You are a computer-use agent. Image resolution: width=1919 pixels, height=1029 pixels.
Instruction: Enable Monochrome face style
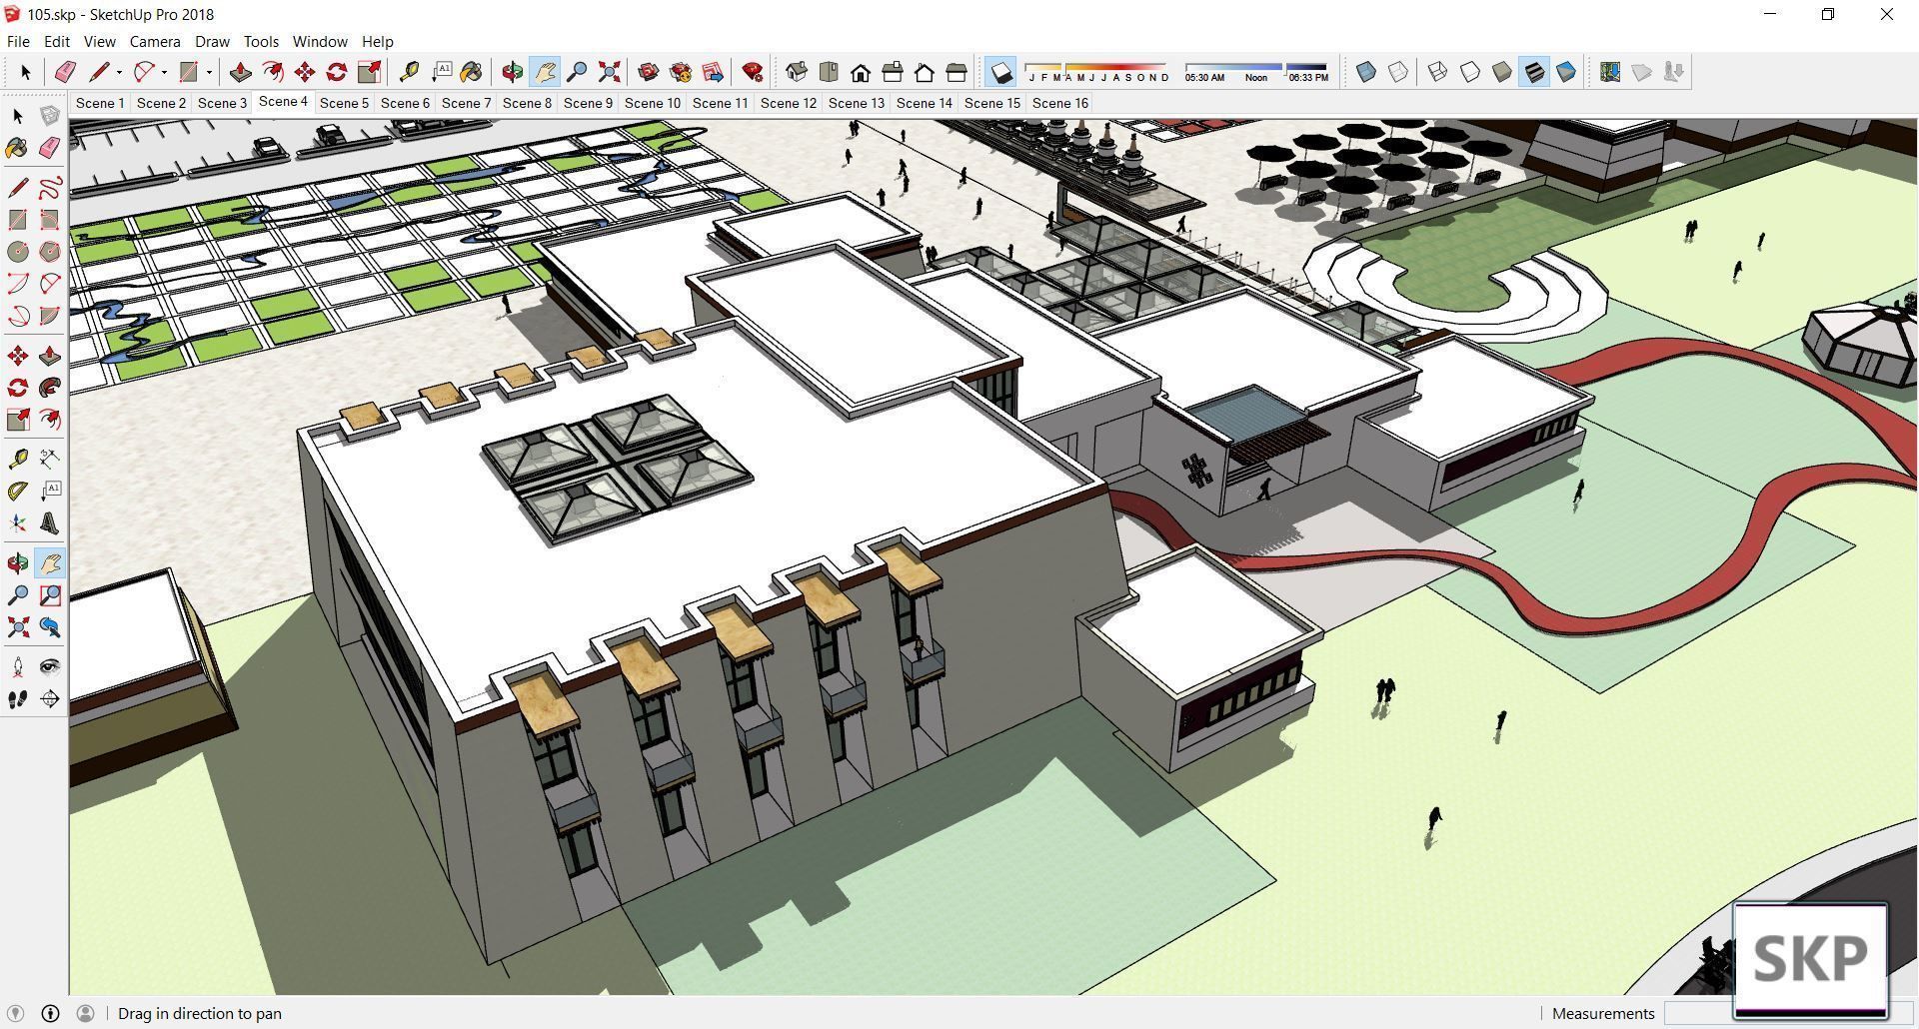[1566, 72]
